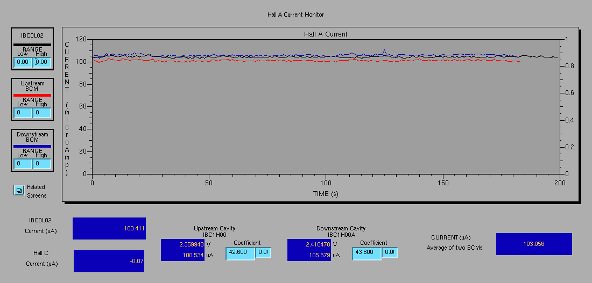Click the 50 tick on the time axis
Viewport: 592px width, 283px height.
point(209,183)
